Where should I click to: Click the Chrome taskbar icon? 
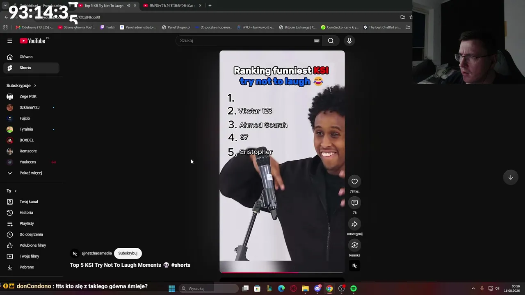(x=329, y=288)
